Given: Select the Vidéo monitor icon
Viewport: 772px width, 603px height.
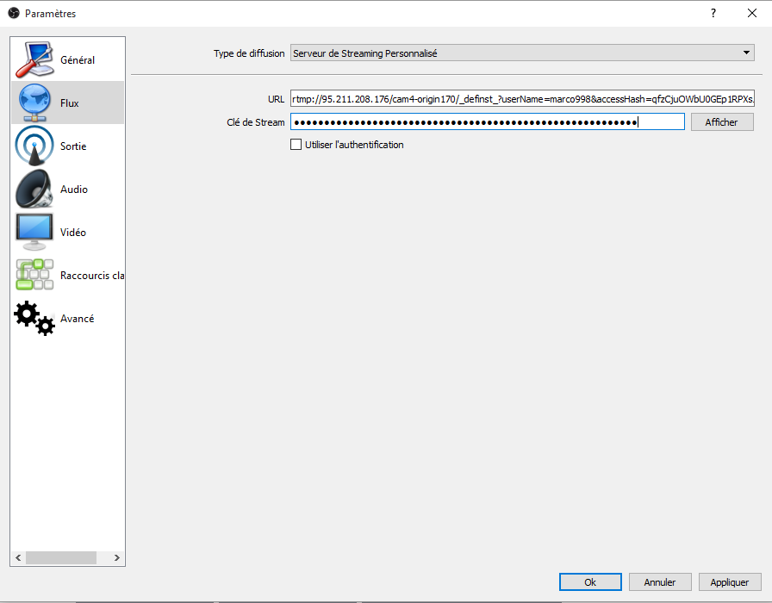Looking at the screenshot, I should click(x=34, y=232).
